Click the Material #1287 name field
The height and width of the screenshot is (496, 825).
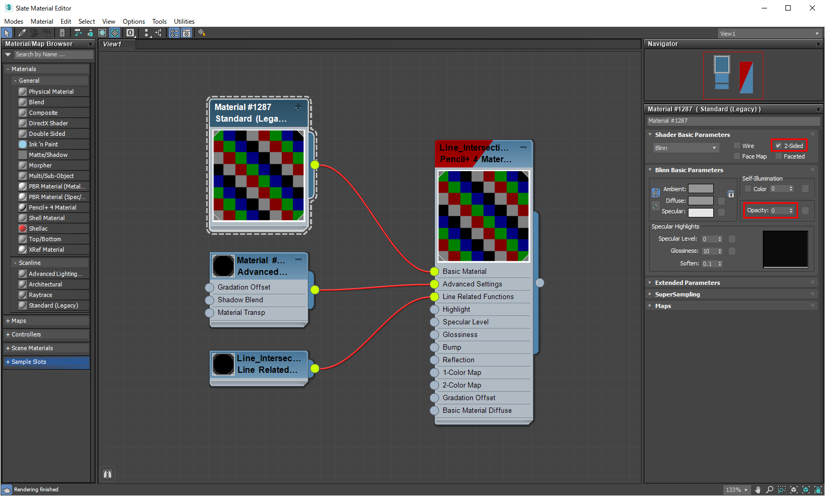733,121
